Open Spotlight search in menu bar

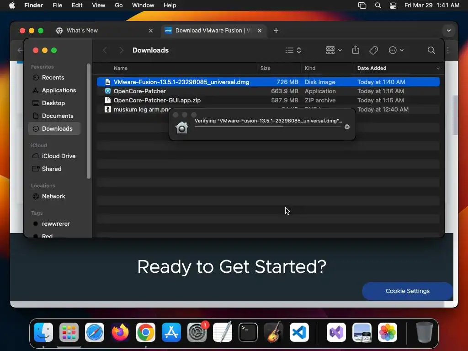[x=378, y=5]
